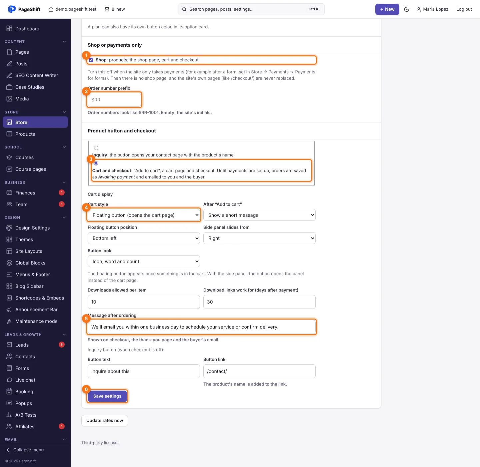Click the Design Settings palette icon
This screenshot has height=467, width=480.
coord(9,228)
